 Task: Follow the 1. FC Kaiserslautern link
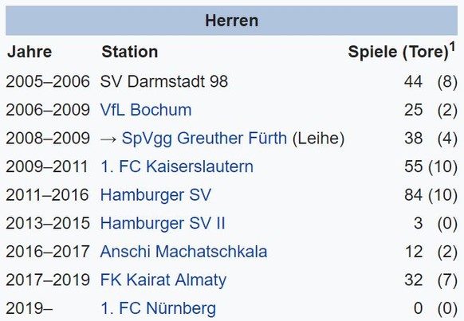[x=177, y=166]
